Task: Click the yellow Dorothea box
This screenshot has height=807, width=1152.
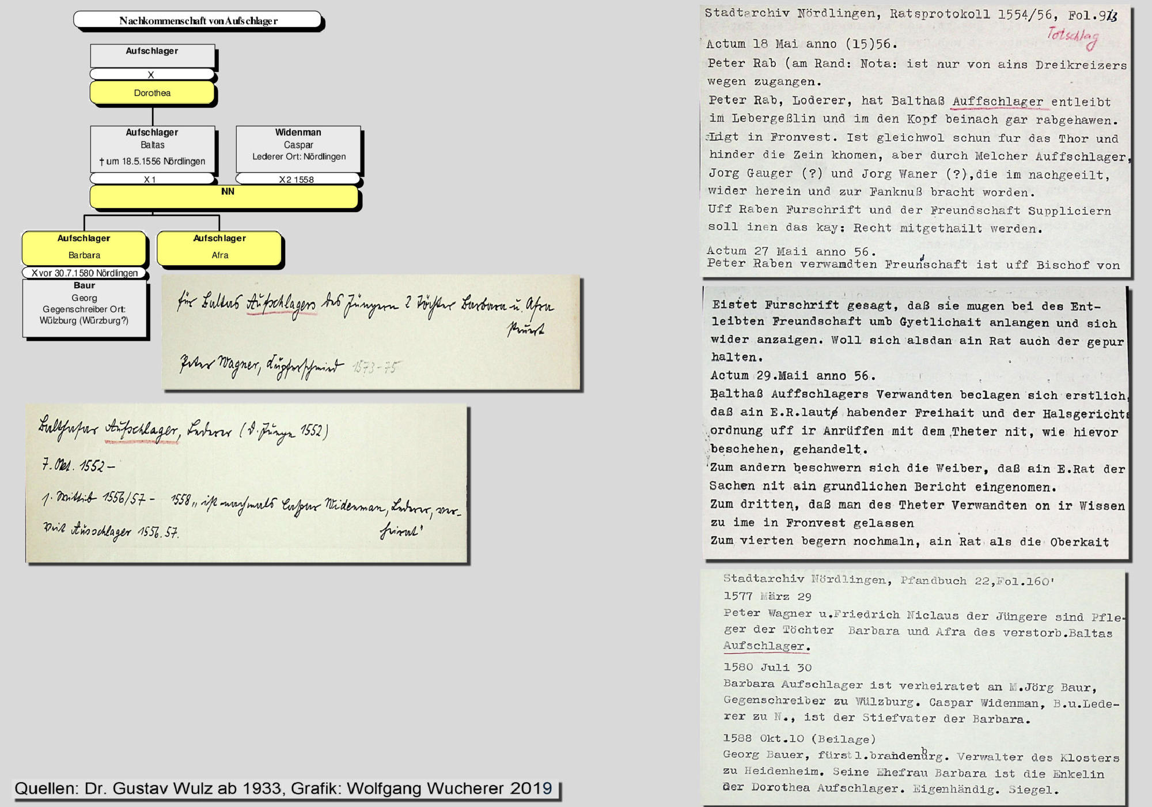Action: click(x=152, y=93)
